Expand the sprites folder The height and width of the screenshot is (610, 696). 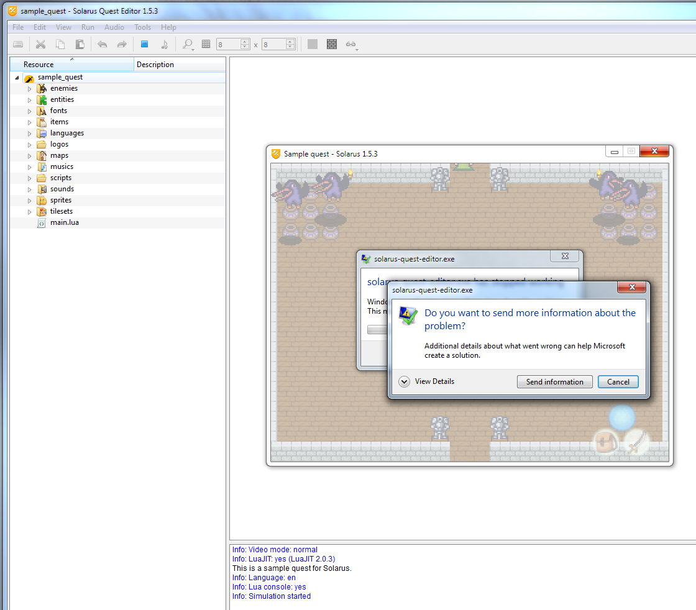29,201
